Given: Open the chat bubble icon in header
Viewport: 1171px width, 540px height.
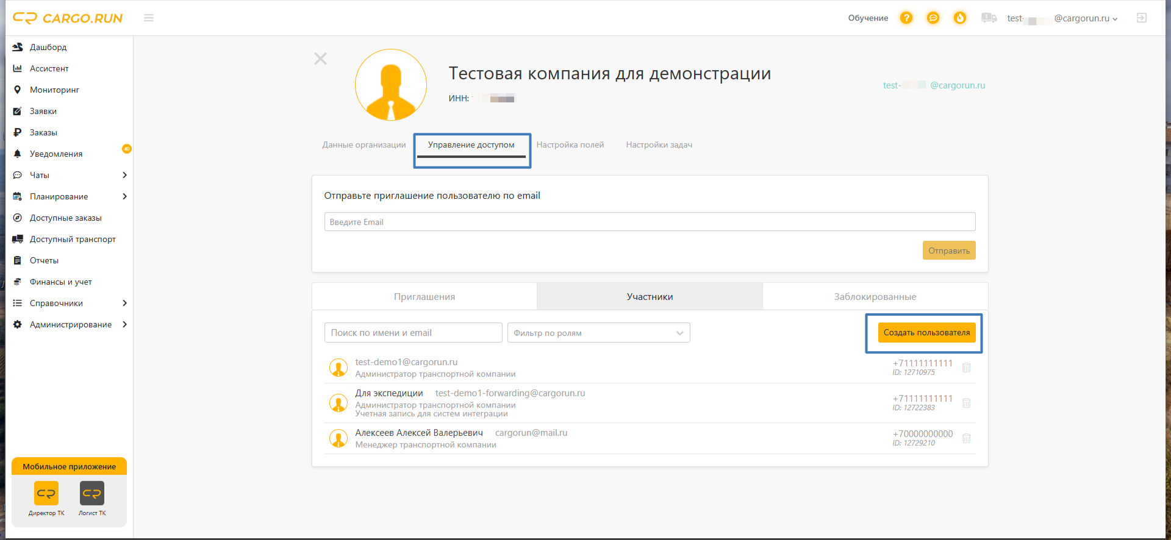Looking at the screenshot, I should (933, 18).
